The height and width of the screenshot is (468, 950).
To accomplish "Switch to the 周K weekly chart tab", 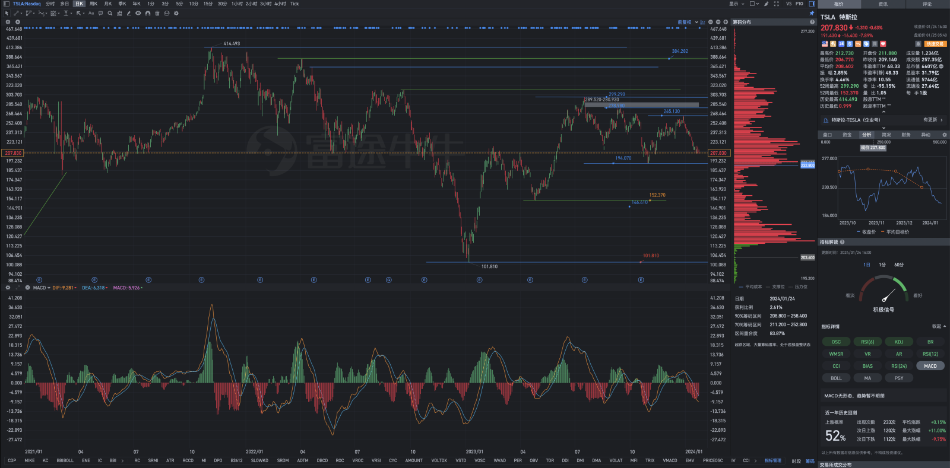I will pos(93,4).
